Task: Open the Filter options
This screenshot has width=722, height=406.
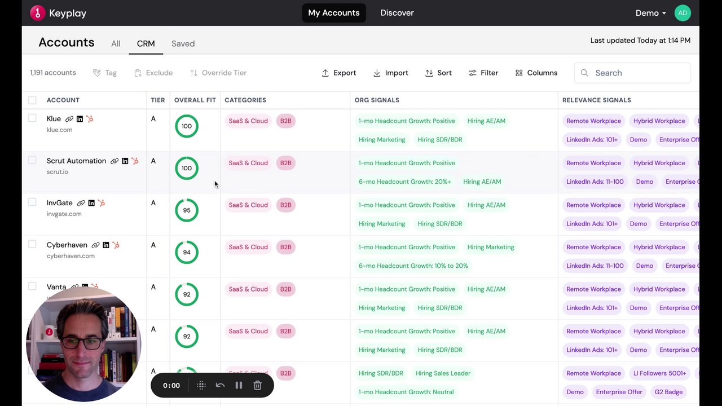Action: point(483,73)
